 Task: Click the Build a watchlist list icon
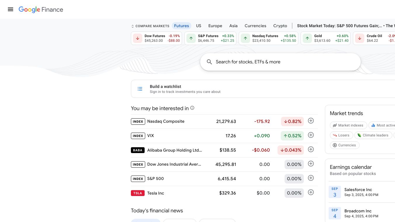coord(140,89)
